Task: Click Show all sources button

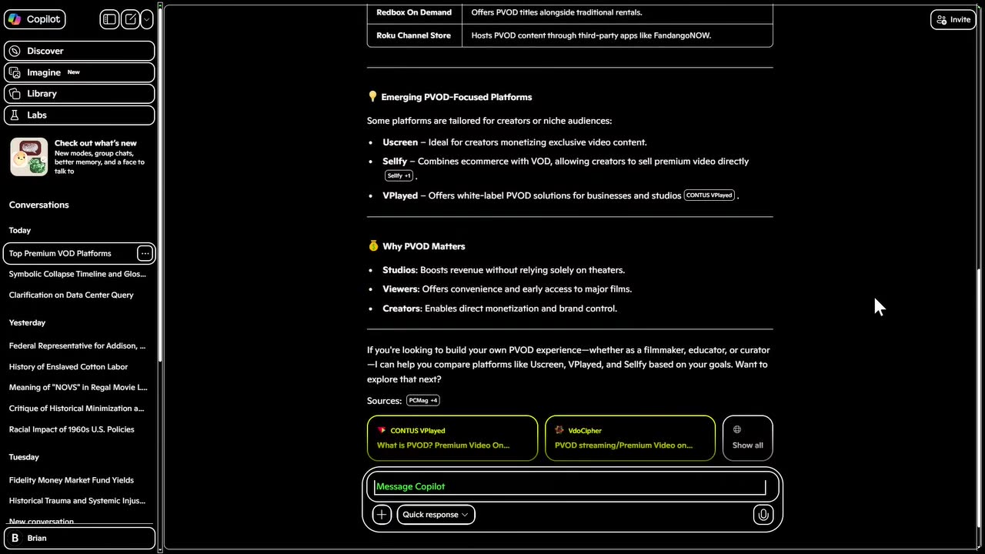Action: click(747, 439)
